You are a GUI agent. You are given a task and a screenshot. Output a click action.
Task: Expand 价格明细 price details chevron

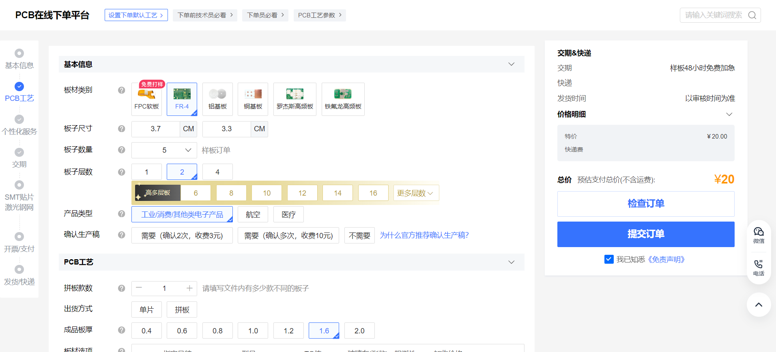[x=729, y=114]
